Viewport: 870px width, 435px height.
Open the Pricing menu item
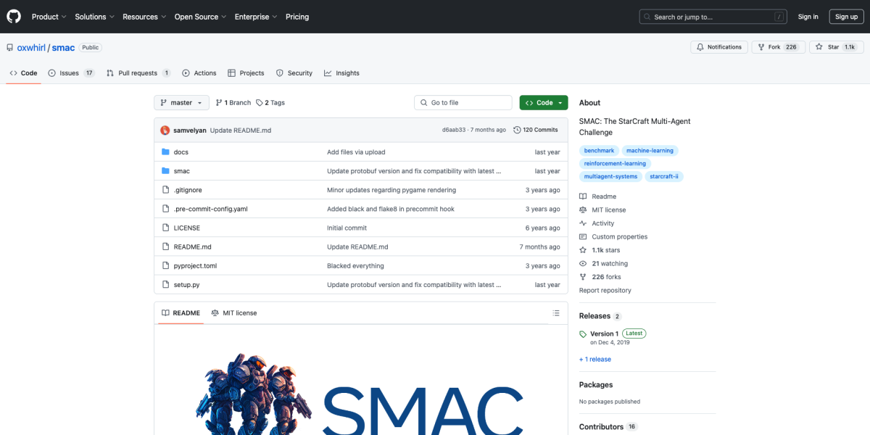click(x=297, y=16)
